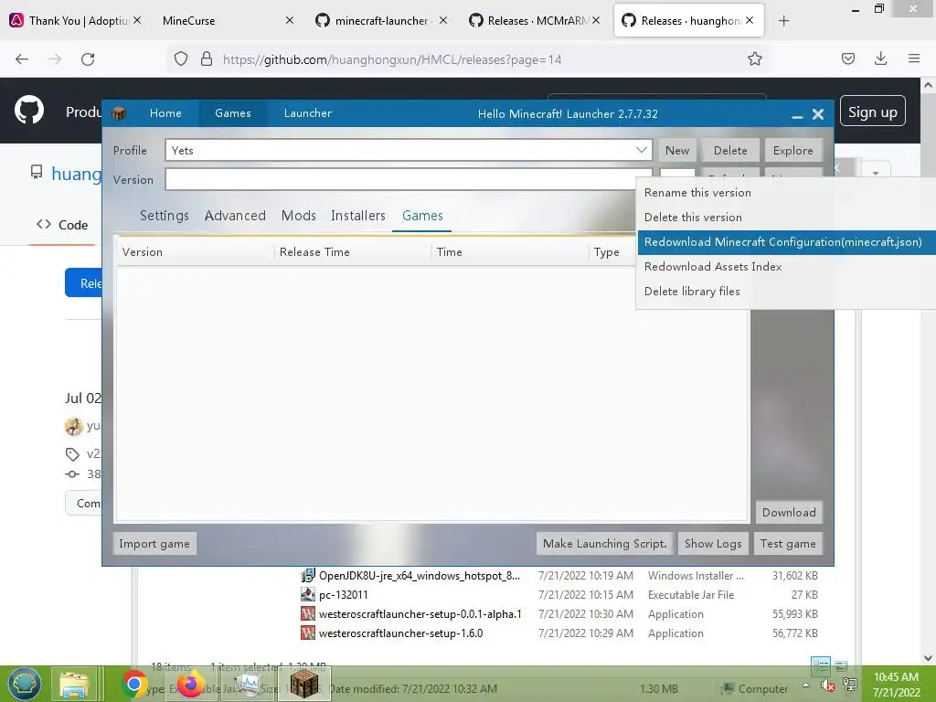The image size is (936, 702).
Task: Click the HMCL crafting table icon in title bar
Action: click(119, 113)
